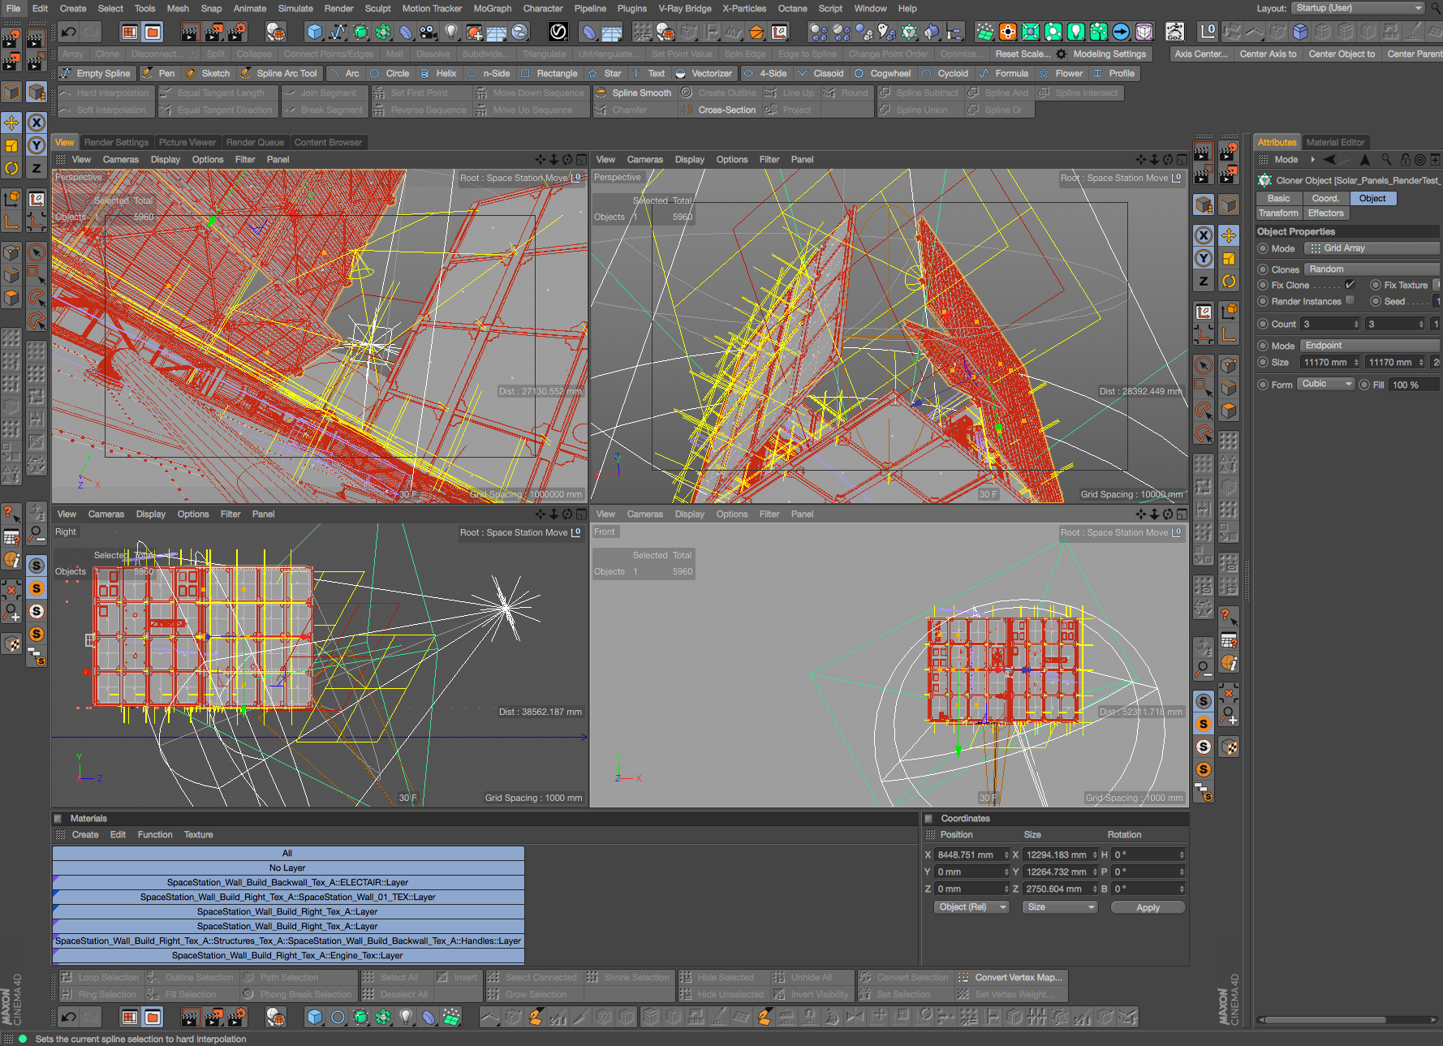1443x1046 pixels.
Task: Click the Position X stepper arrows
Action: pyautogui.click(x=1006, y=854)
